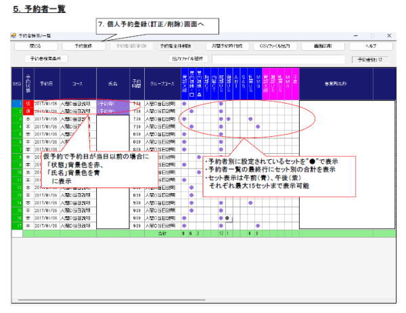
Task: Open the 予約者検索条件 dialog
Action: [x=46, y=59]
